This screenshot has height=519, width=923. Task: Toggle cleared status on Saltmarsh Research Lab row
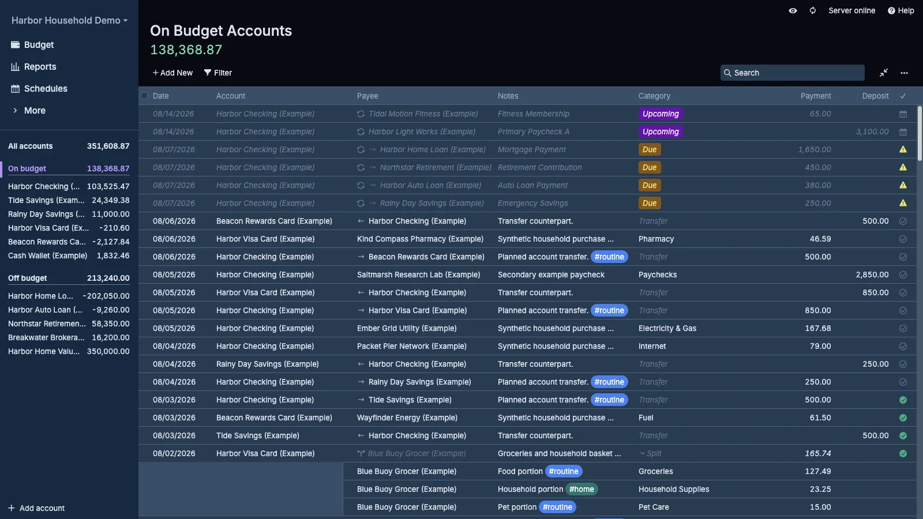pos(903,275)
